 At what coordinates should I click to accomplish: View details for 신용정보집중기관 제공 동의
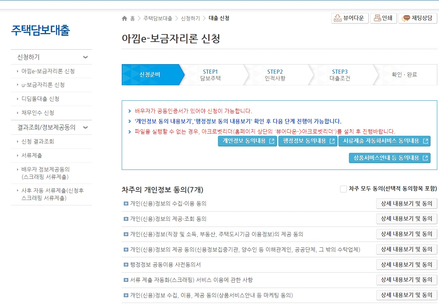[407, 249]
